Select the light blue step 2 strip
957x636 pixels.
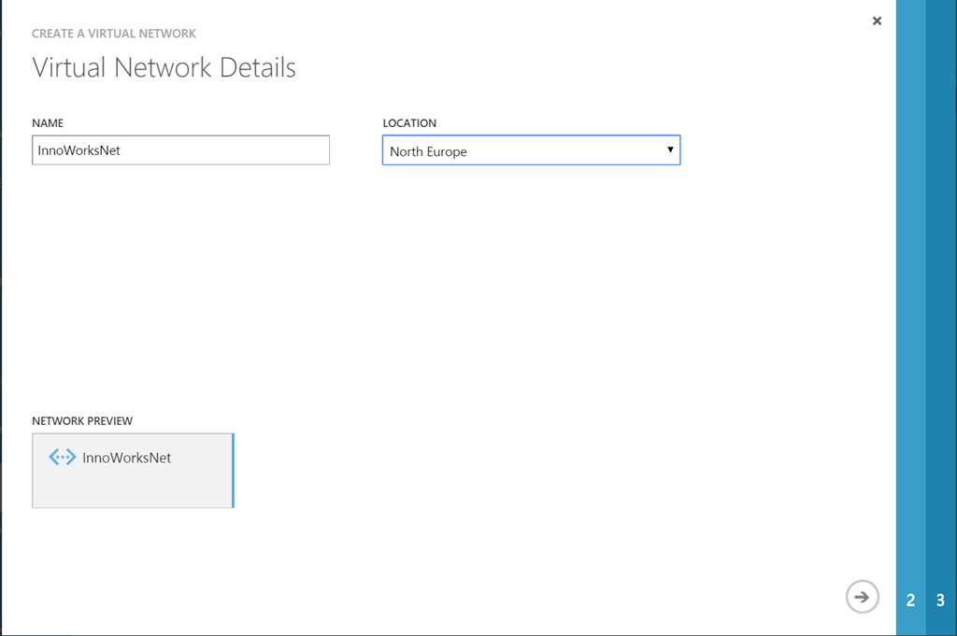(x=910, y=318)
